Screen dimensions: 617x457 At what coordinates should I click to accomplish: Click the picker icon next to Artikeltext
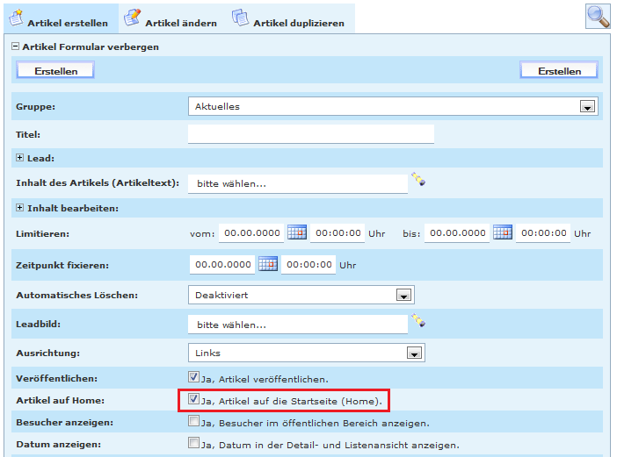(418, 180)
